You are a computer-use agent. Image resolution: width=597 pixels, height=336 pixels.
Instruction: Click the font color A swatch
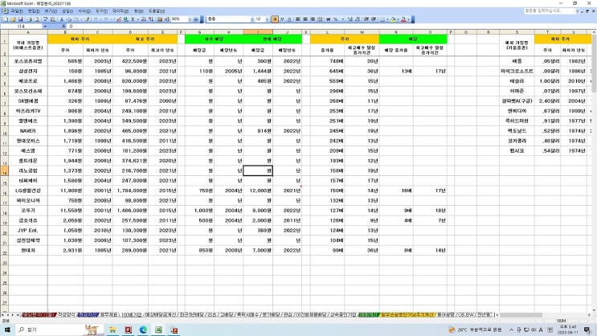403,19
